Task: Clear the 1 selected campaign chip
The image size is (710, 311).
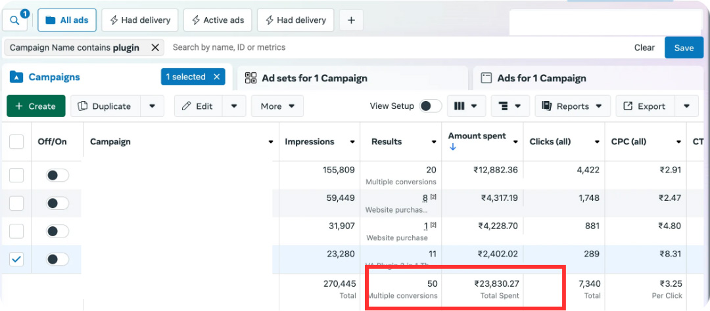Action: (x=216, y=77)
